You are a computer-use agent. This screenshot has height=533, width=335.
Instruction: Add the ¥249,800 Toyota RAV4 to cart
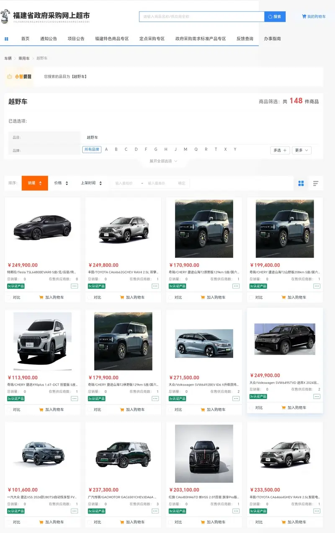(x=132, y=297)
